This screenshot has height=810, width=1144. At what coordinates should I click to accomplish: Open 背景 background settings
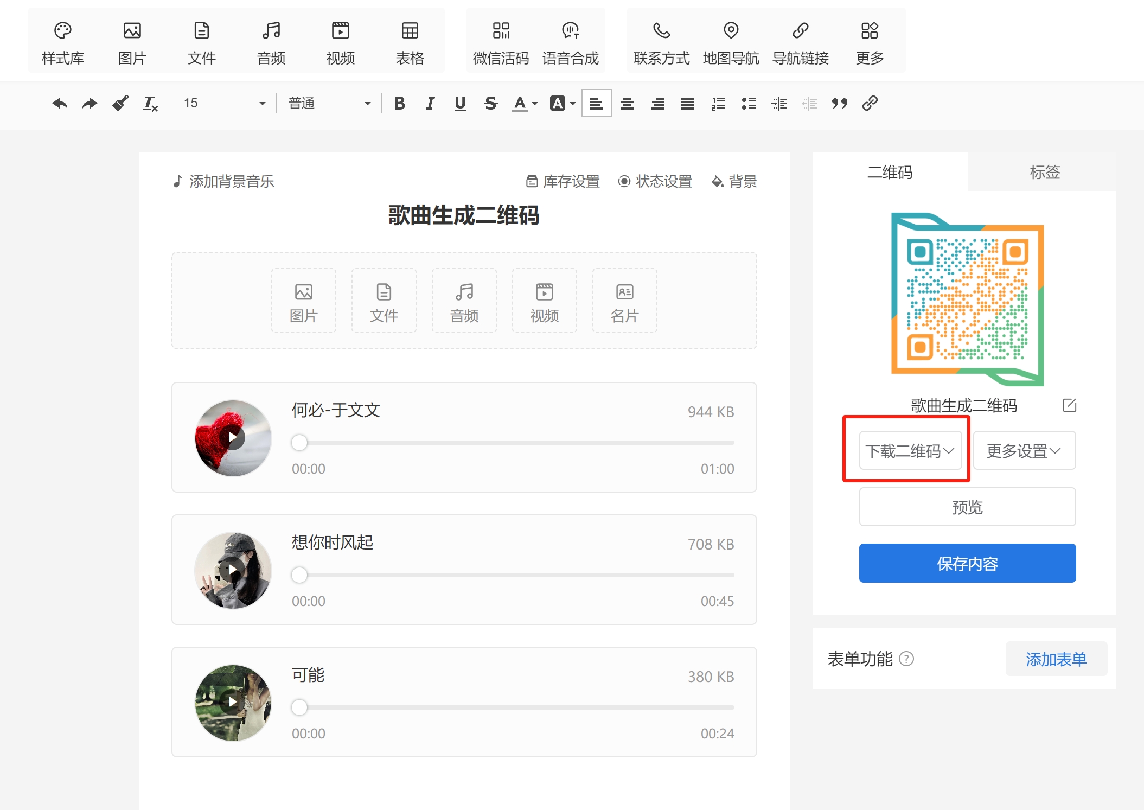734,181
